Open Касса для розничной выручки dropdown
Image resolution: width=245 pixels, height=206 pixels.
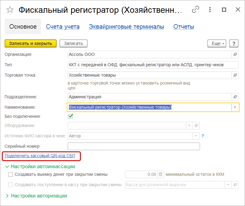point(228,185)
